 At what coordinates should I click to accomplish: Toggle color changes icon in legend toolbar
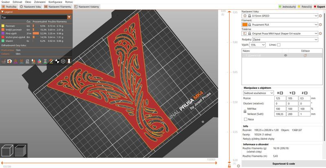[39, 61]
